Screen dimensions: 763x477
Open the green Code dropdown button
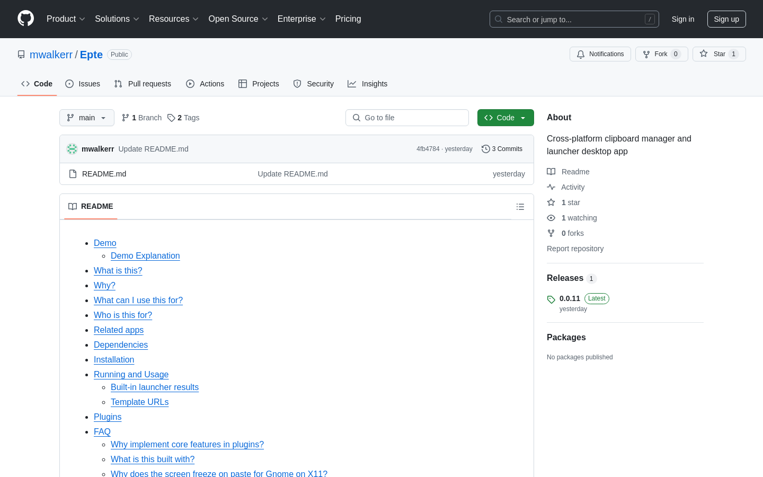point(505,118)
